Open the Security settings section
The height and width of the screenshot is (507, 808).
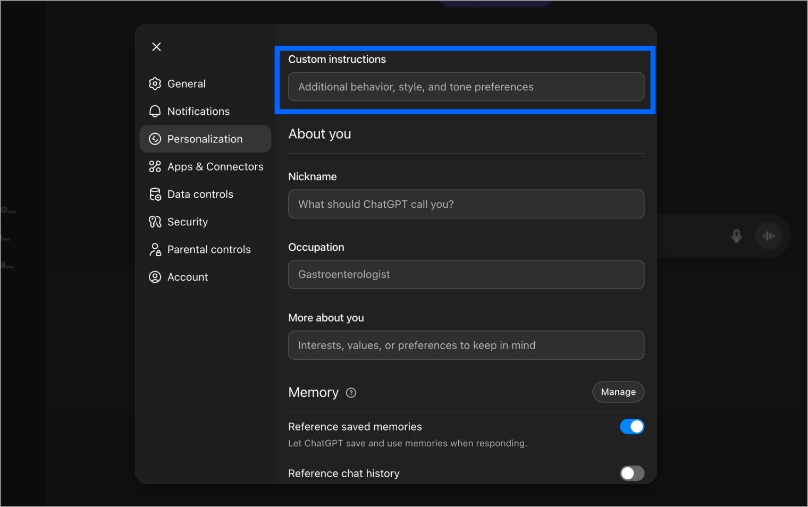pyautogui.click(x=187, y=222)
